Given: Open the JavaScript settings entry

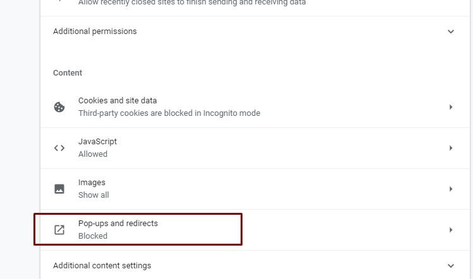Looking at the screenshot, I should tap(97, 142).
